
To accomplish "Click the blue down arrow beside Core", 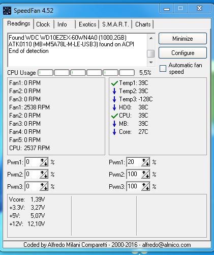I will 114,132.
